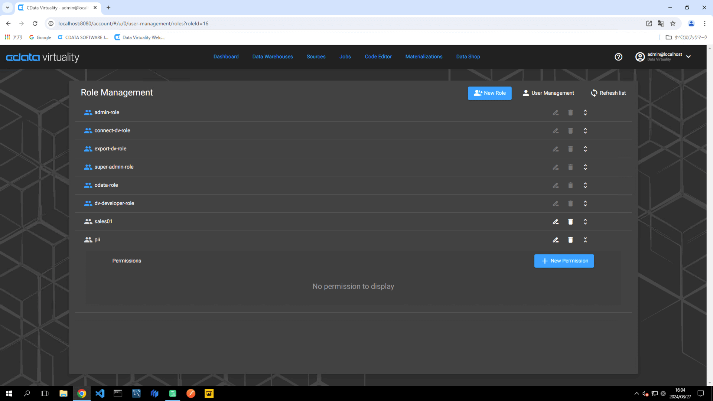Open Visual Studio Code from taskbar
This screenshot has width=713, height=401.
point(100,393)
